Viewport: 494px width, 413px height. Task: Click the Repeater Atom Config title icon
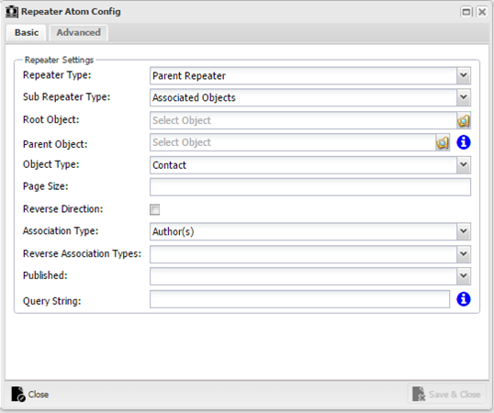point(12,12)
